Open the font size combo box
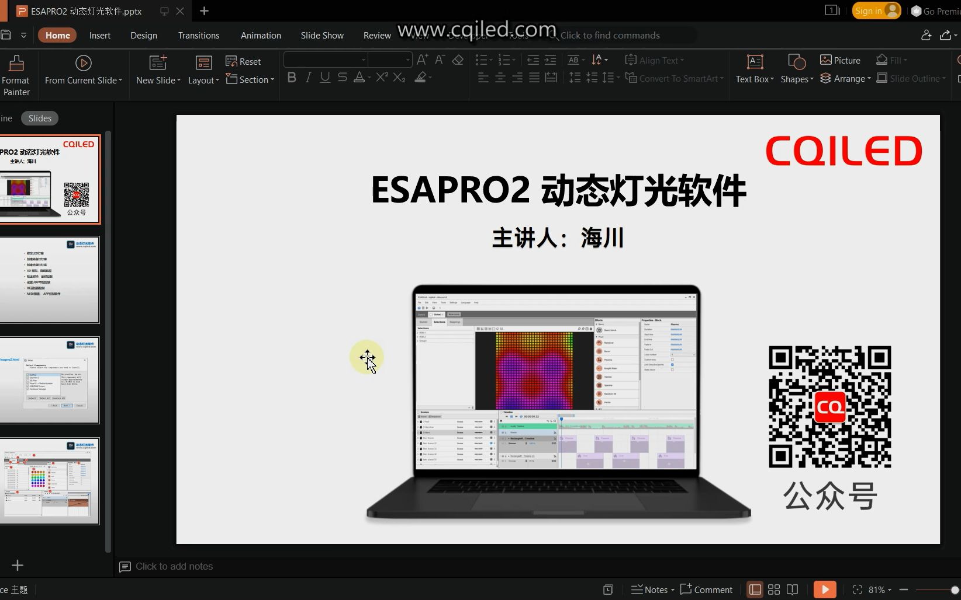This screenshot has height=600, width=961. 390,60
